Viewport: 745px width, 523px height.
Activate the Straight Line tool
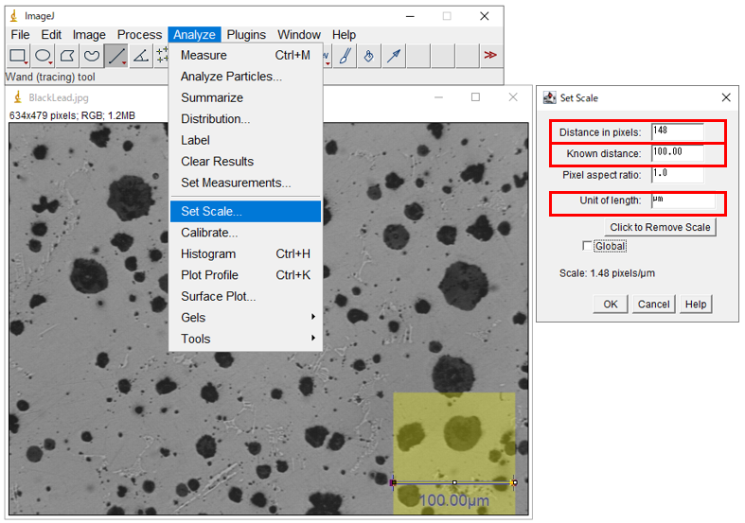point(116,57)
